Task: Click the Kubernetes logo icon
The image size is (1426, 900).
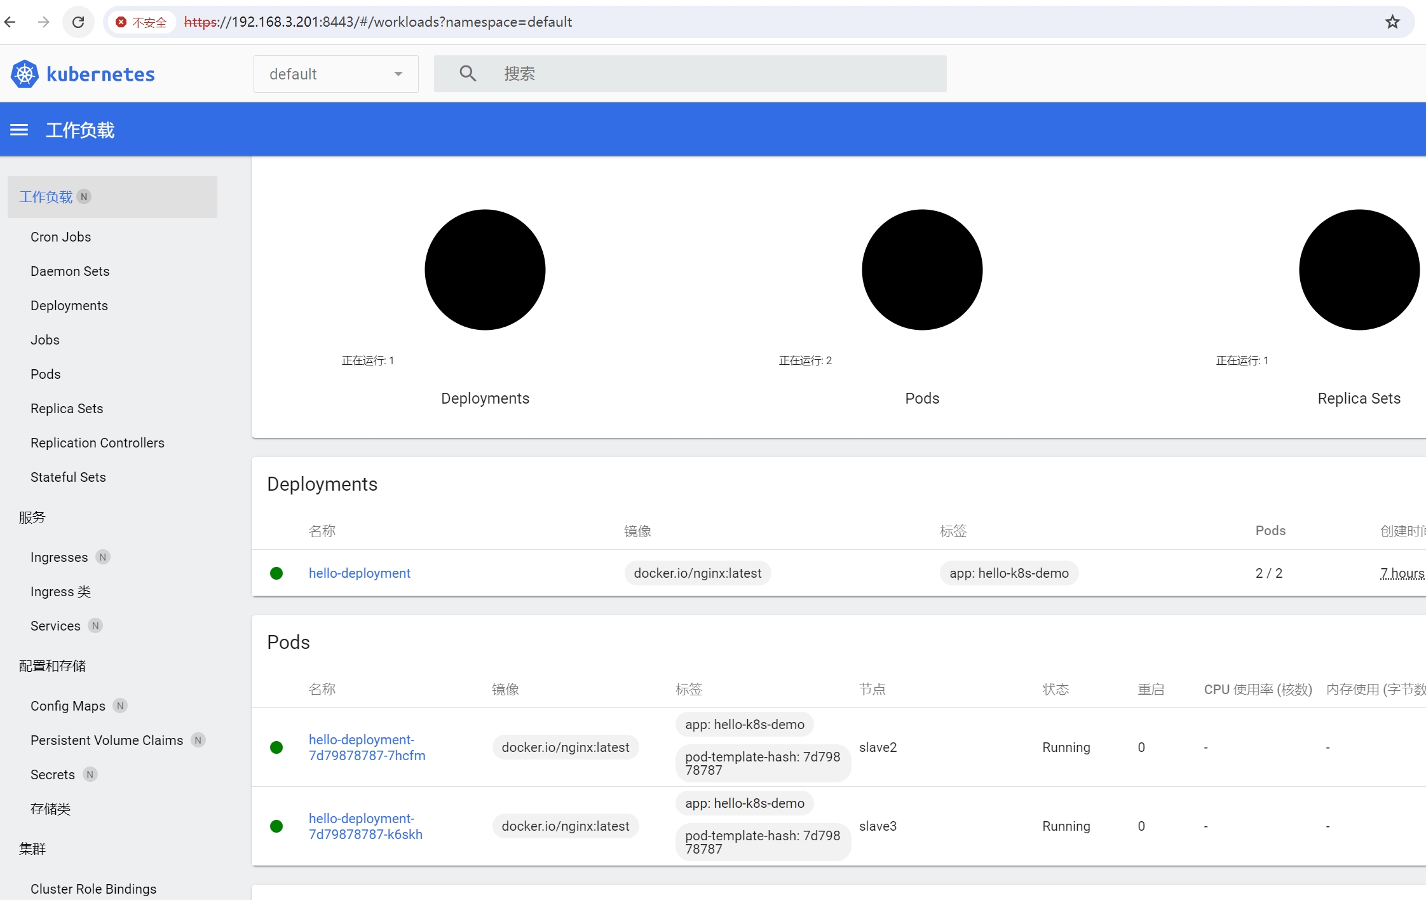Action: coord(25,74)
